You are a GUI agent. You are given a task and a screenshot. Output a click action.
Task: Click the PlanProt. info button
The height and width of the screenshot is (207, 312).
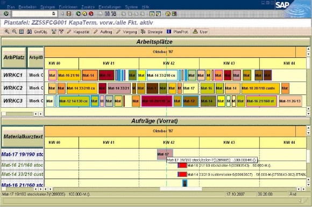tap(178, 32)
